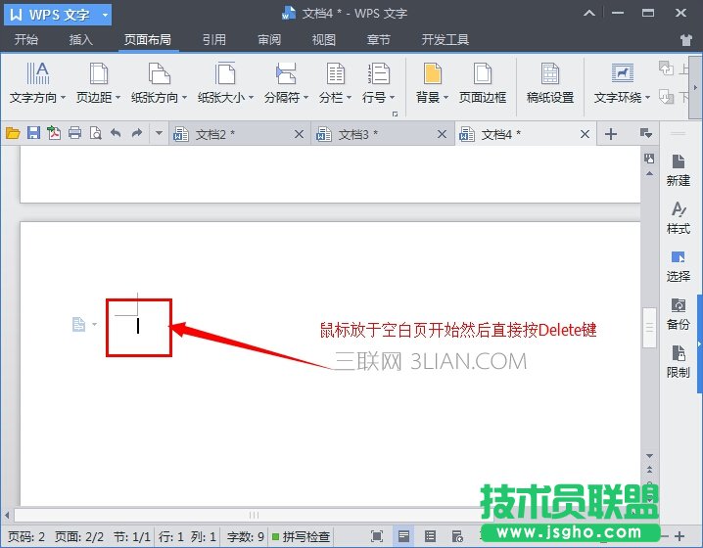
Task: Open the 文字方向 text direction tool
Action: tap(37, 83)
